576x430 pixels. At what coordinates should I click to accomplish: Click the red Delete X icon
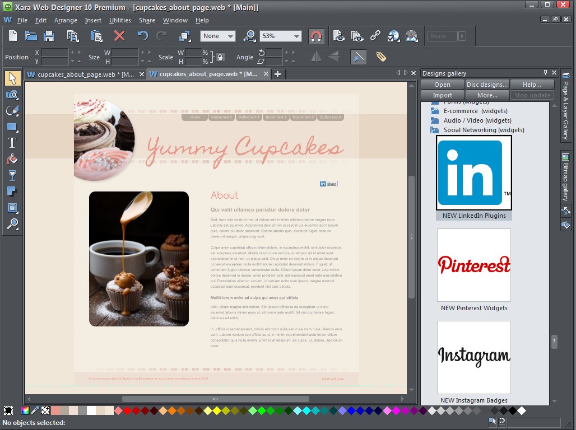[119, 36]
